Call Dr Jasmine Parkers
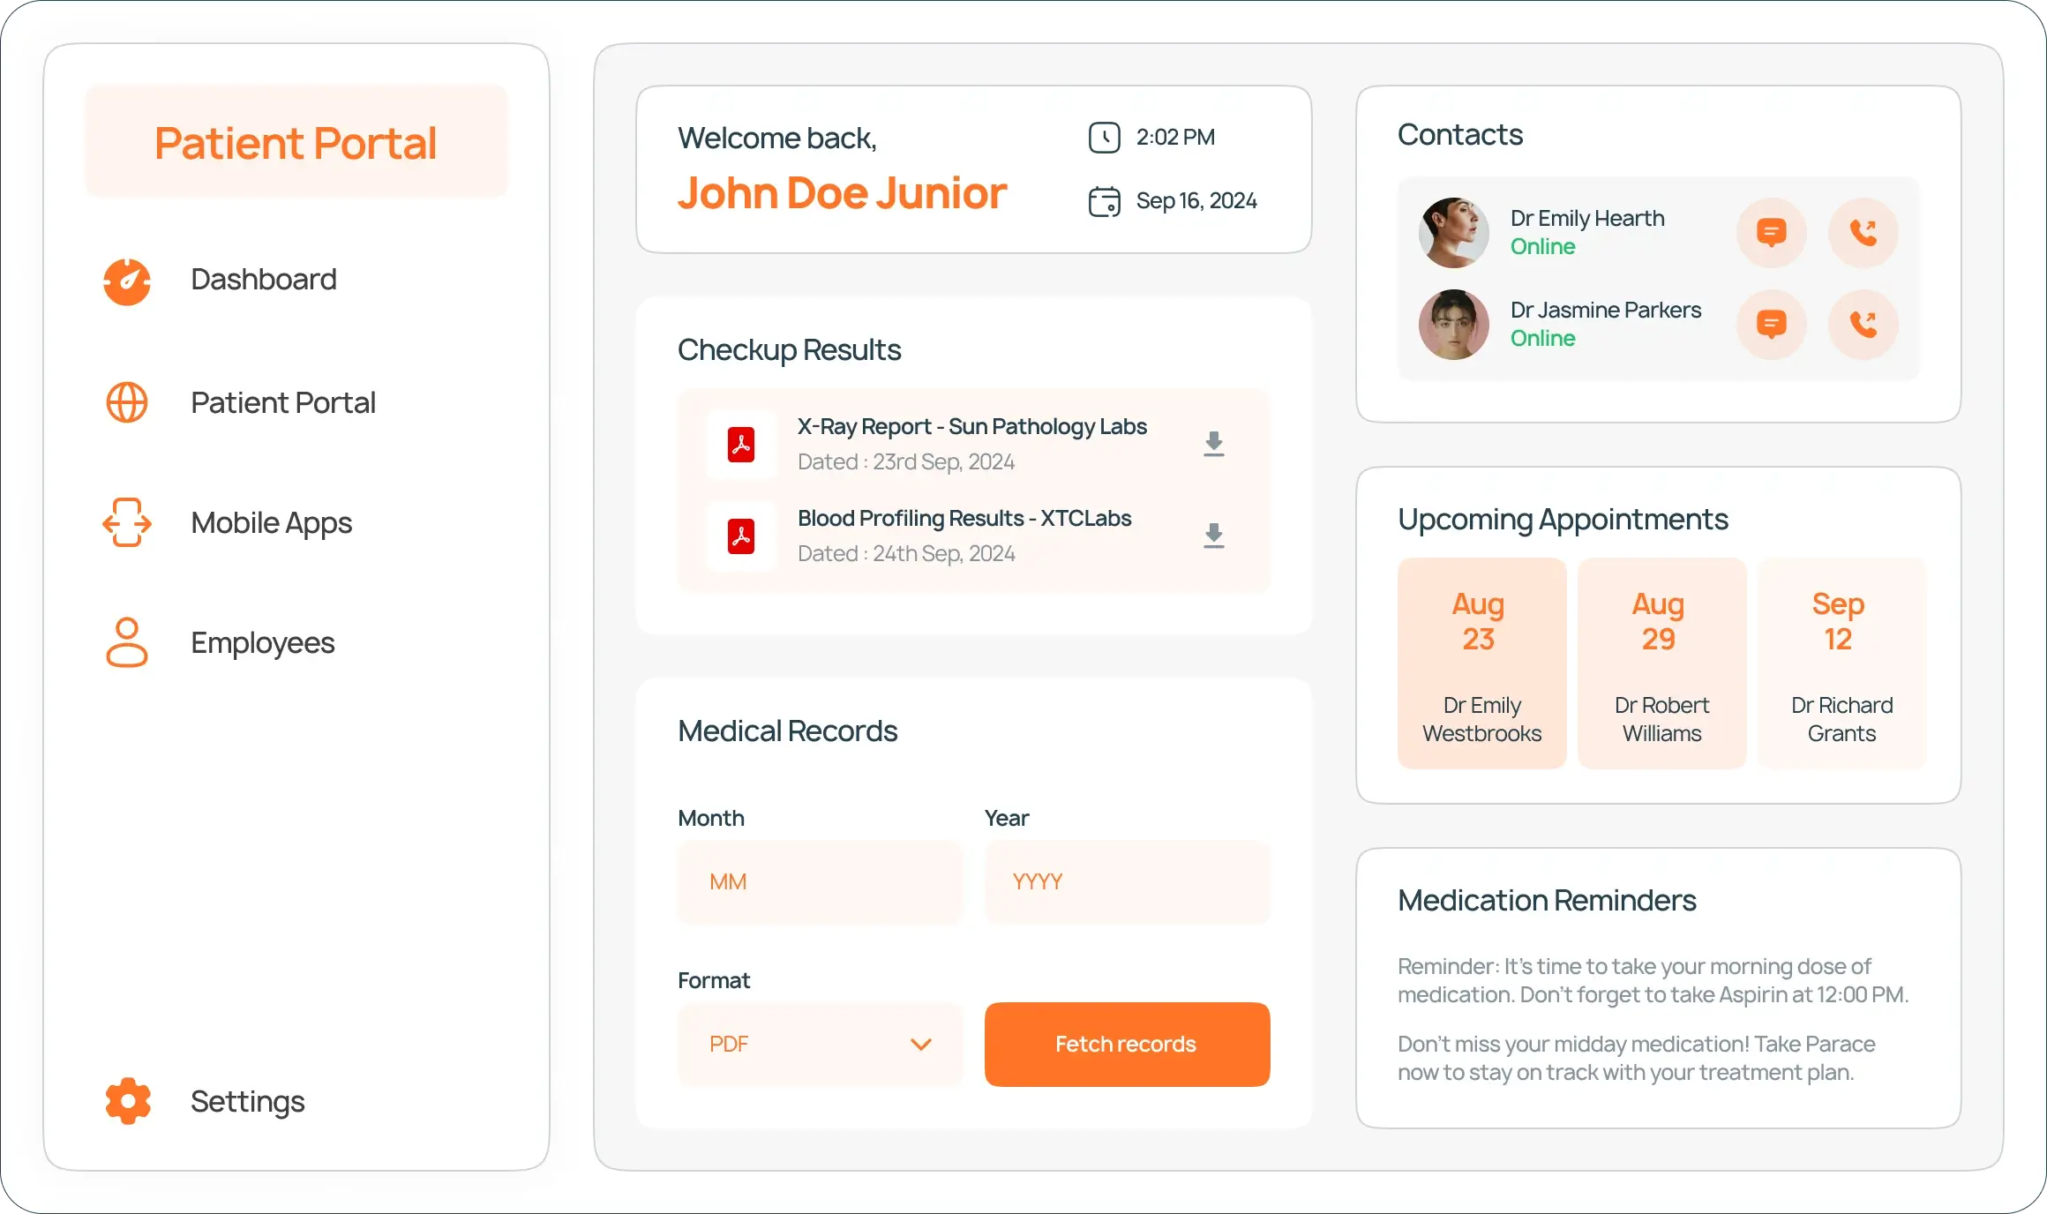This screenshot has width=2047, height=1214. pyautogui.click(x=1863, y=325)
